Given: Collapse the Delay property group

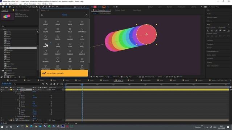Looking at the screenshot, I should [x=16, y=94].
